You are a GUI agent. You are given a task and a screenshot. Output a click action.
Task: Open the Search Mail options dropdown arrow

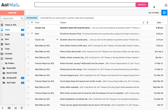click(x=2, y=18)
